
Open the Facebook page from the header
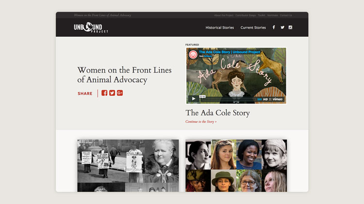pyautogui.click(x=274, y=28)
